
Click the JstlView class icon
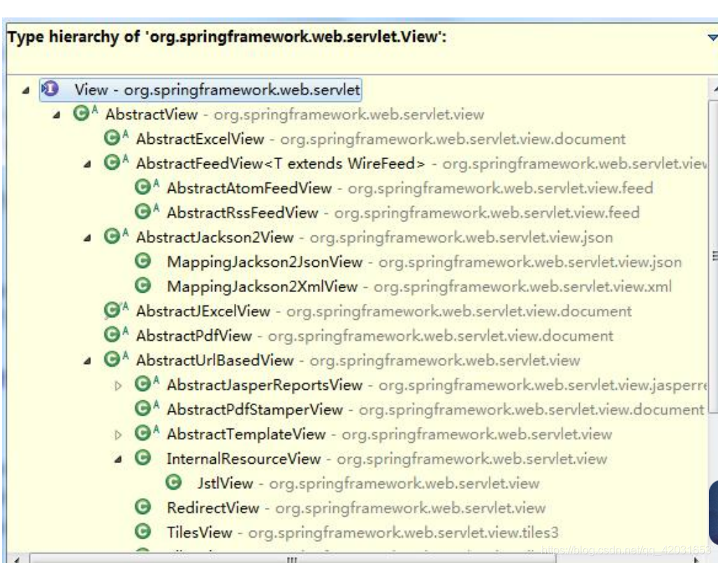173,482
